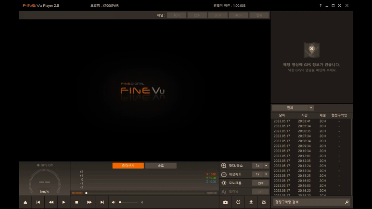Click the speedometer km/h gauge

pos(44,181)
